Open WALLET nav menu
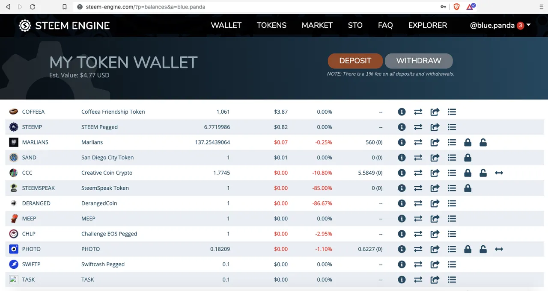The image size is (548, 291). coord(226,25)
